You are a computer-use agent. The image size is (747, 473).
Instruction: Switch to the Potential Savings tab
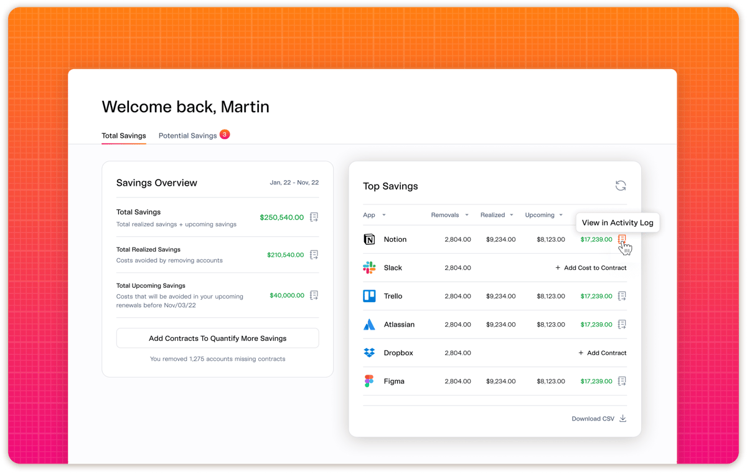(x=187, y=135)
